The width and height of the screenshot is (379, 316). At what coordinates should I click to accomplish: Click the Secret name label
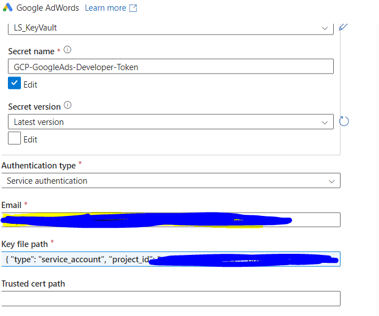pos(31,51)
